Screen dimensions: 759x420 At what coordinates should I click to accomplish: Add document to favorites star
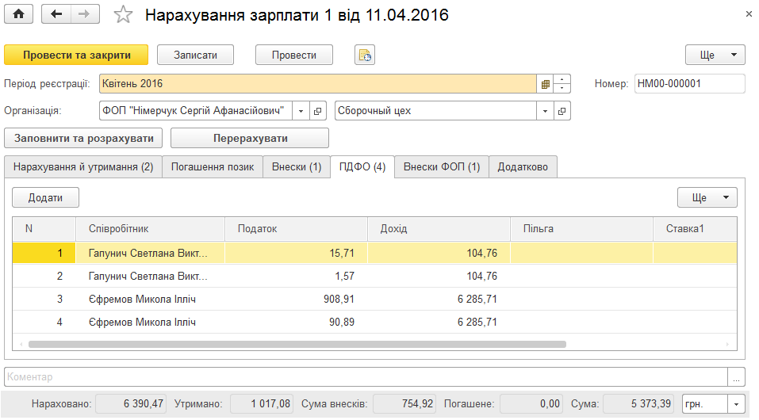coord(123,14)
